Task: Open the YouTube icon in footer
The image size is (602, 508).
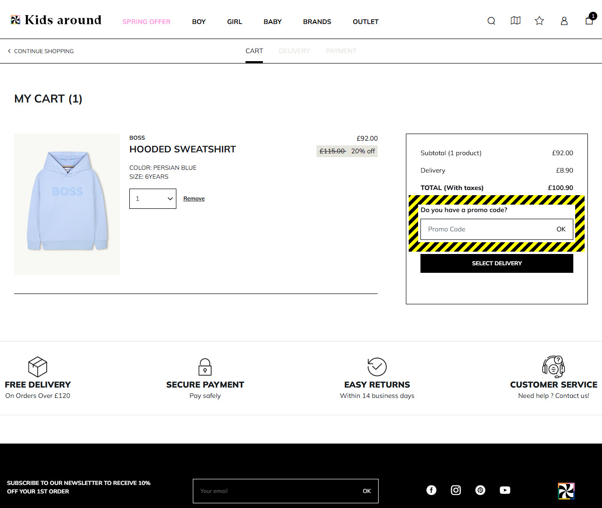Action: point(505,490)
